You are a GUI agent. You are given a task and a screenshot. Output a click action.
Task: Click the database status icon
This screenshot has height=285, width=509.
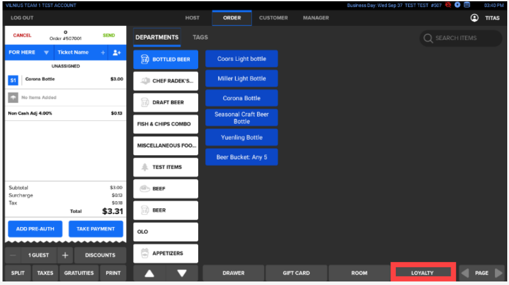(467, 5)
